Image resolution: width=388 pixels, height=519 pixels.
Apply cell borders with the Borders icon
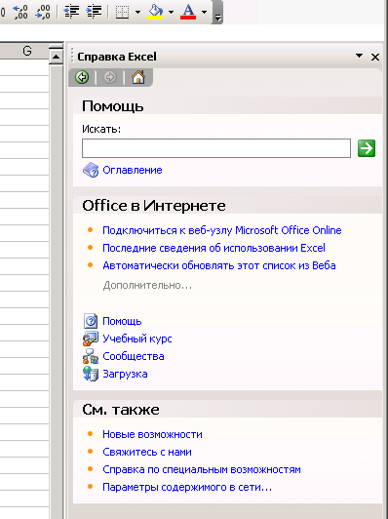(x=122, y=13)
